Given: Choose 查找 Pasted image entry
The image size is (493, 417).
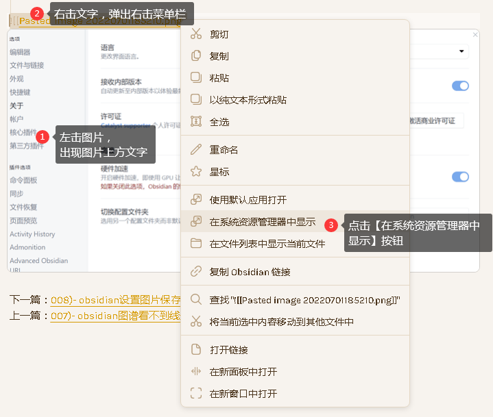Looking at the screenshot, I should click(x=295, y=299).
